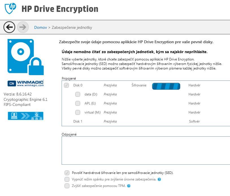This screenshot has width=230, height=196.
Task: Click inside the empty Odpojené list box
Action: pos(146,150)
